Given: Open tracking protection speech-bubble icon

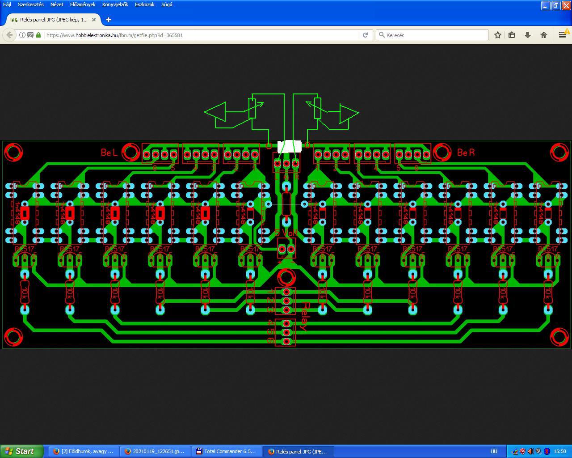Looking at the screenshot, I should coord(30,35).
